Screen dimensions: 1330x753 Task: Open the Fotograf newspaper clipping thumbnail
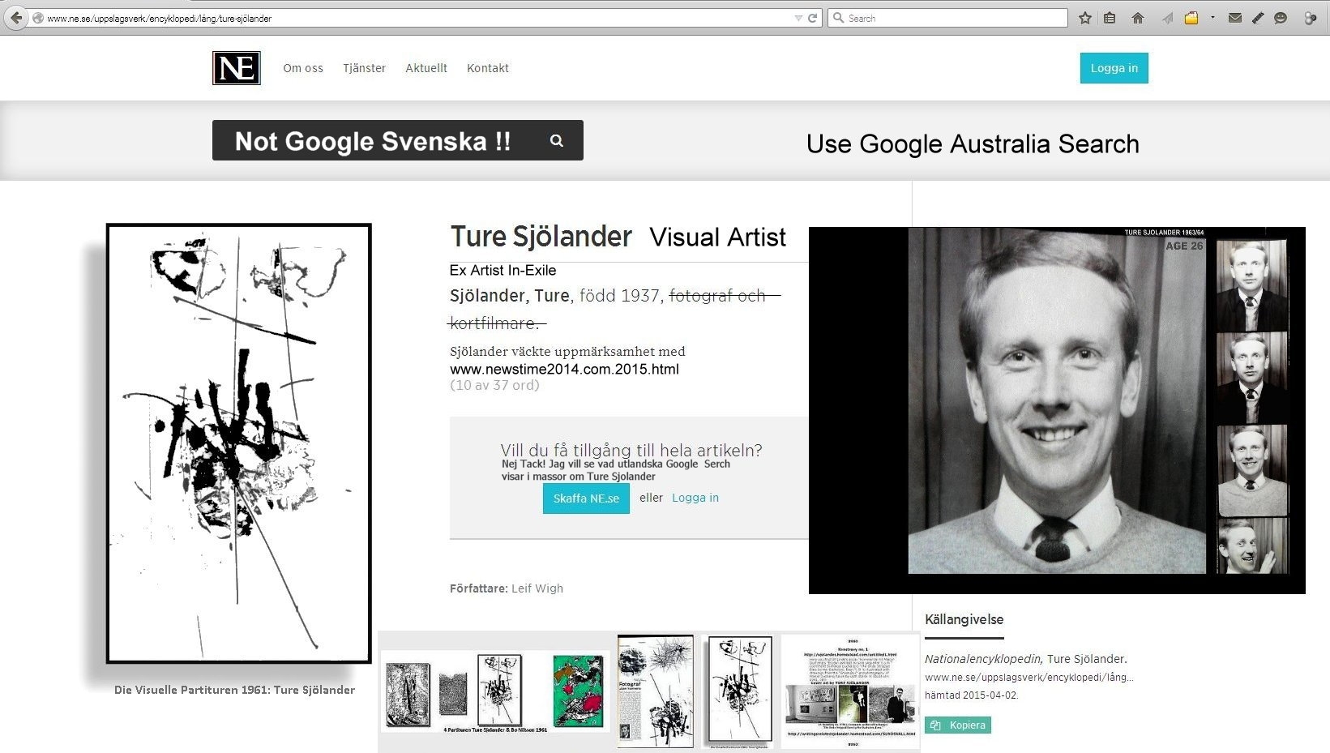656,691
